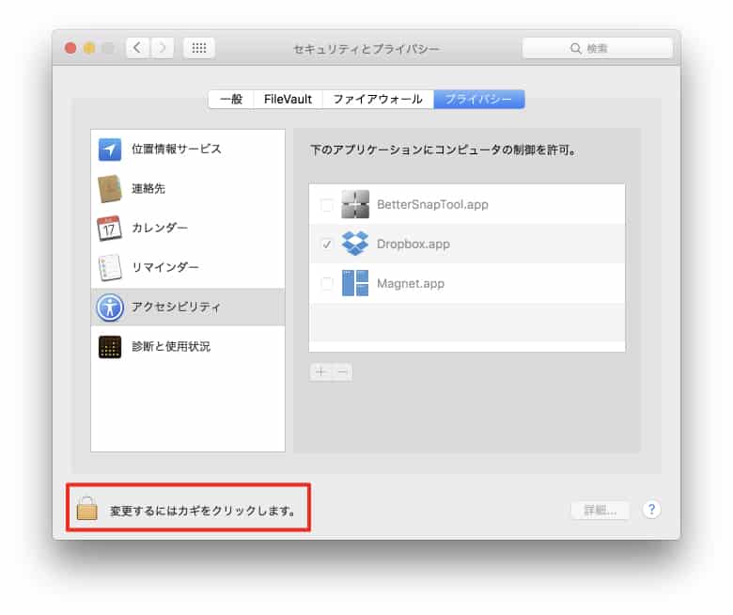Click Dropbox.app name in list
The height and width of the screenshot is (615, 733).
[413, 244]
